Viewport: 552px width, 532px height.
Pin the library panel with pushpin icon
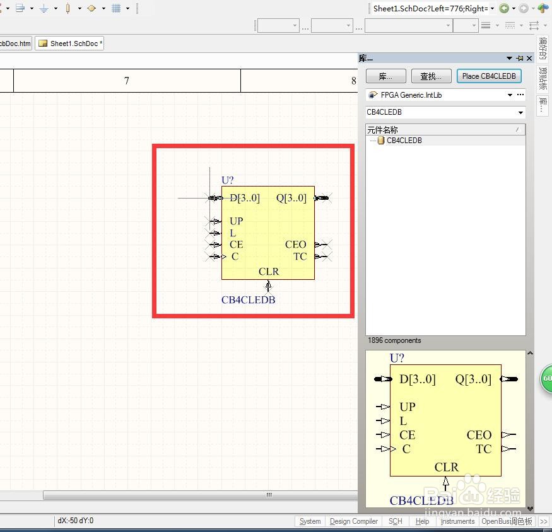[x=520, y=59]
